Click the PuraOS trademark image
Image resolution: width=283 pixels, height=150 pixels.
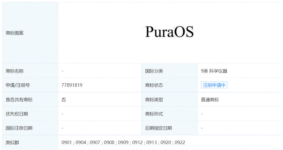[169, 32]
